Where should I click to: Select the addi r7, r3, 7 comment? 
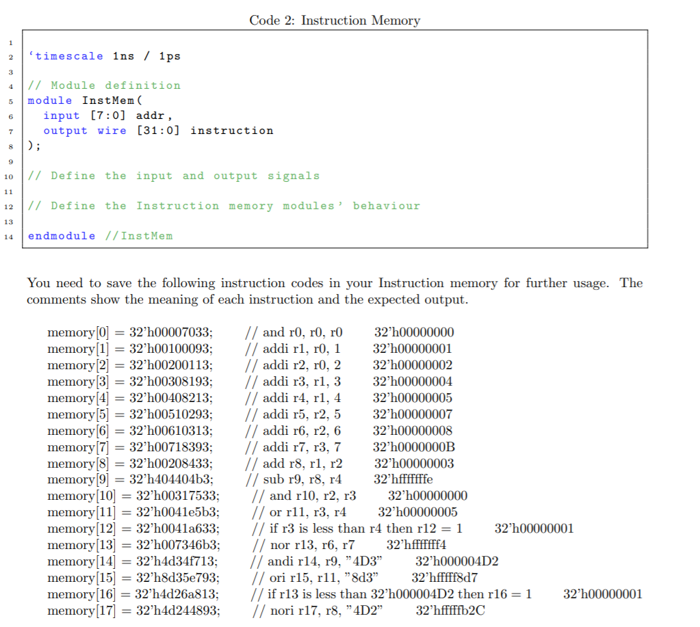[293, 447]
